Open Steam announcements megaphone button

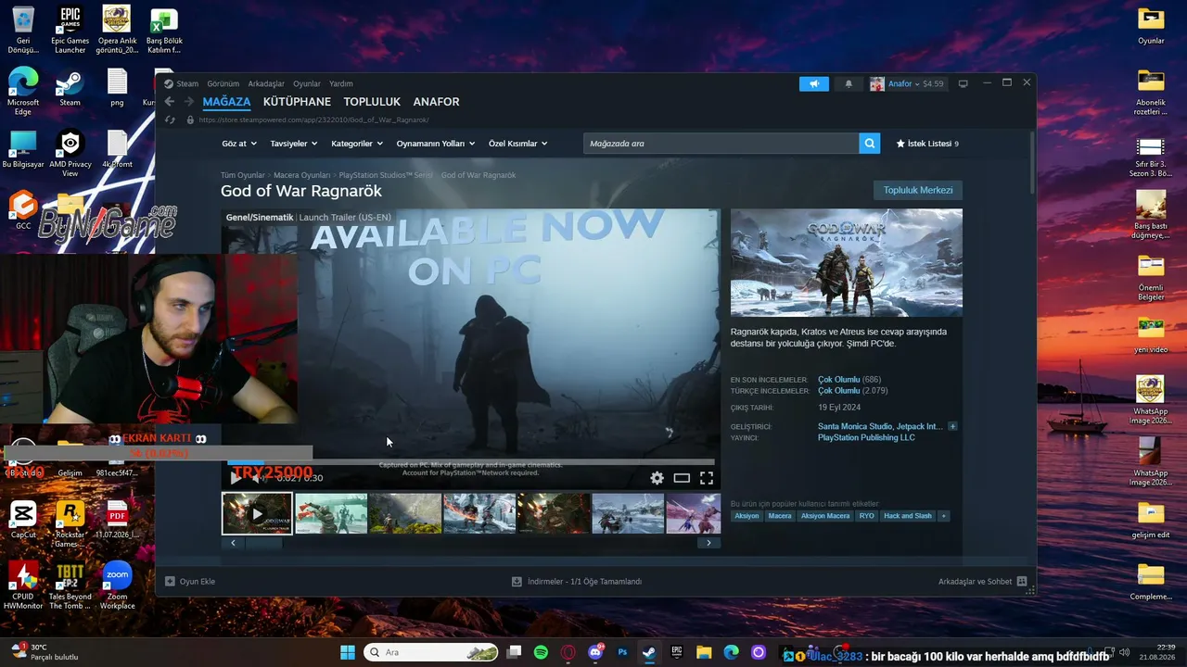pos(814,83)
